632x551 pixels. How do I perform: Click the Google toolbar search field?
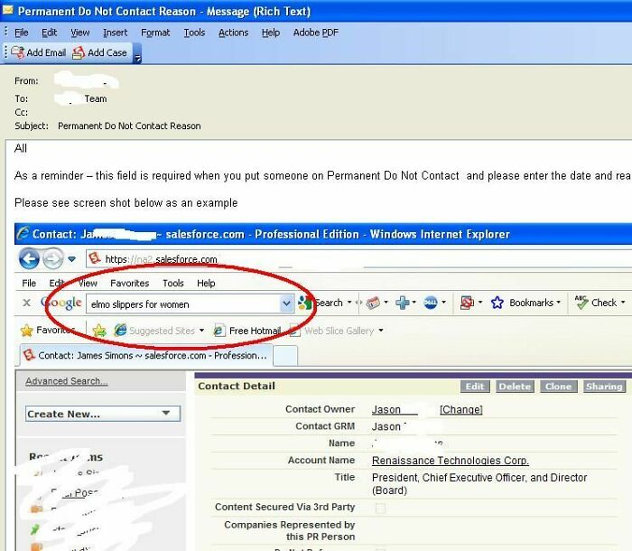184,304
